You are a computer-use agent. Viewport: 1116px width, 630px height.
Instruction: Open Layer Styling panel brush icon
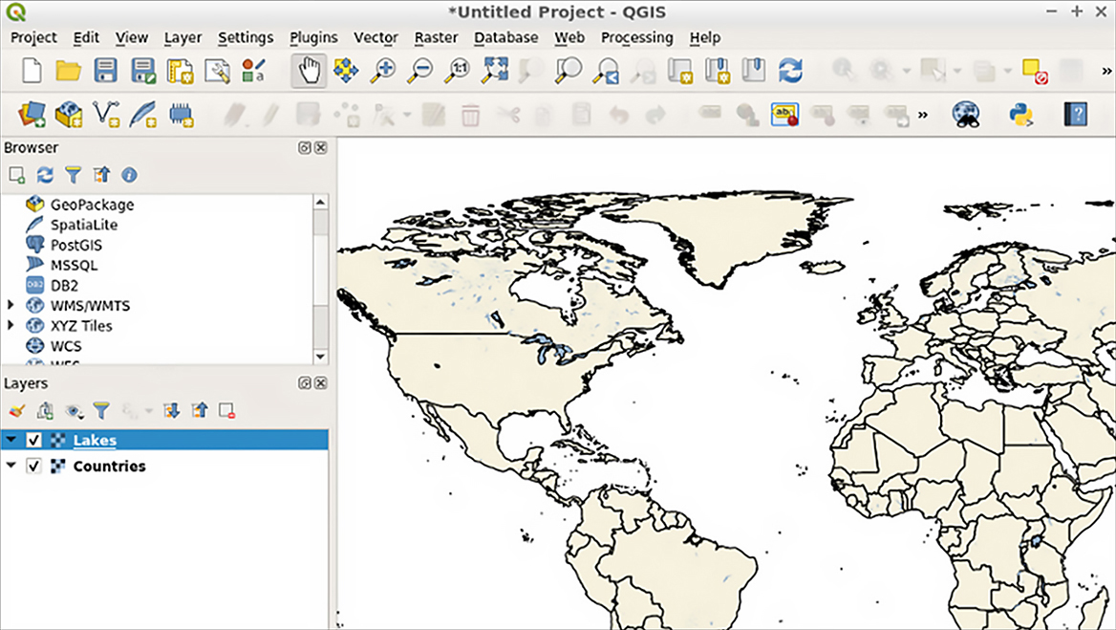[x=17, y=411]
